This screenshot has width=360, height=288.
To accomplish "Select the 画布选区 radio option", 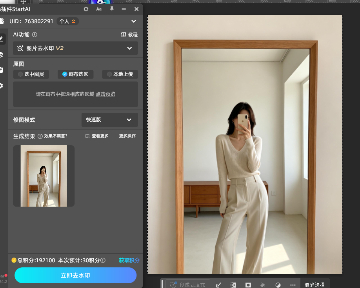I will click(76, 74).
